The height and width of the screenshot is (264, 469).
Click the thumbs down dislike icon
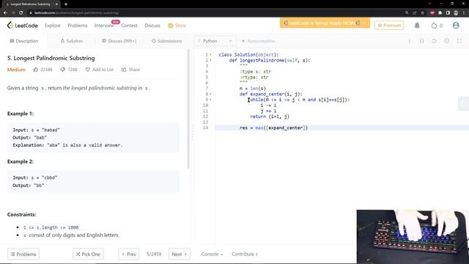pos(62,70)
